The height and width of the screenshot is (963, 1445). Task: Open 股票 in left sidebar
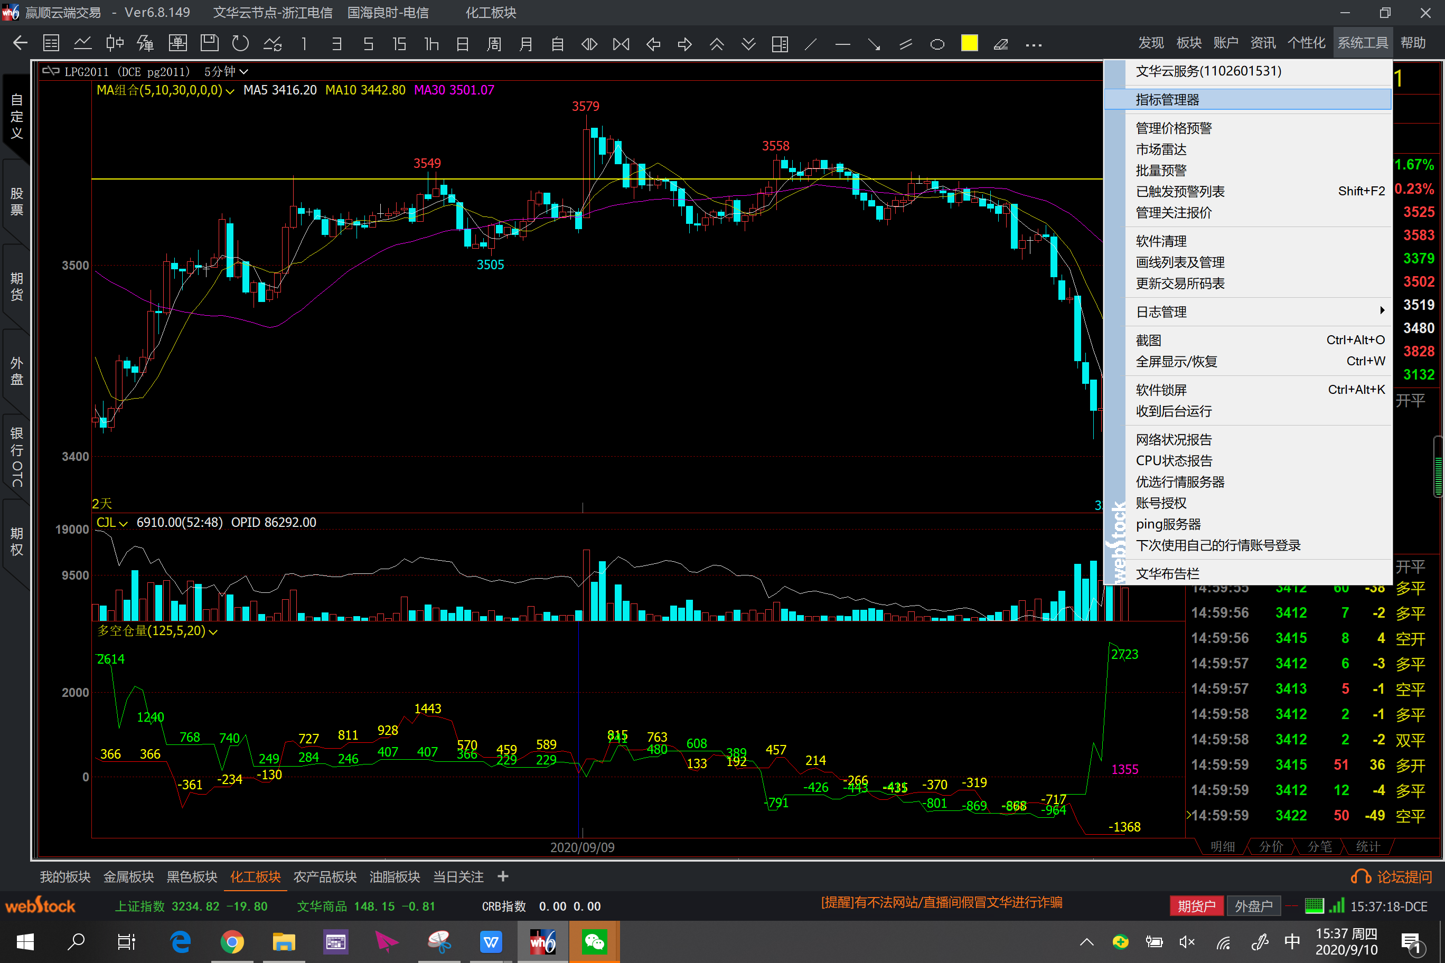click(16, 202)
